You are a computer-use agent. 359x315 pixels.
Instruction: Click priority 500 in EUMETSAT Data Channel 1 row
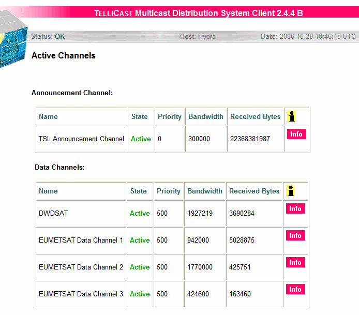pos(162,240)
